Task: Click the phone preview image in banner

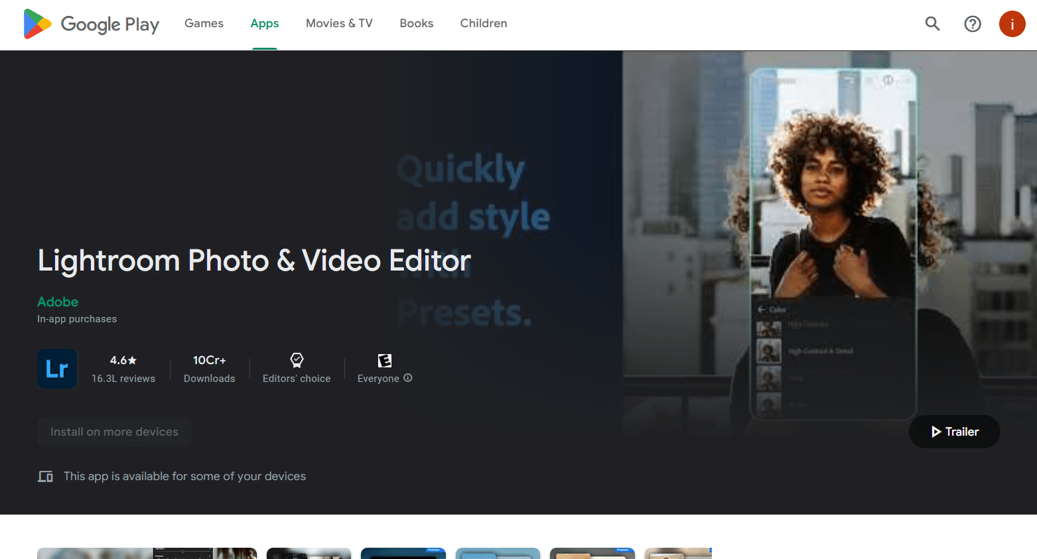Action: 833,244
